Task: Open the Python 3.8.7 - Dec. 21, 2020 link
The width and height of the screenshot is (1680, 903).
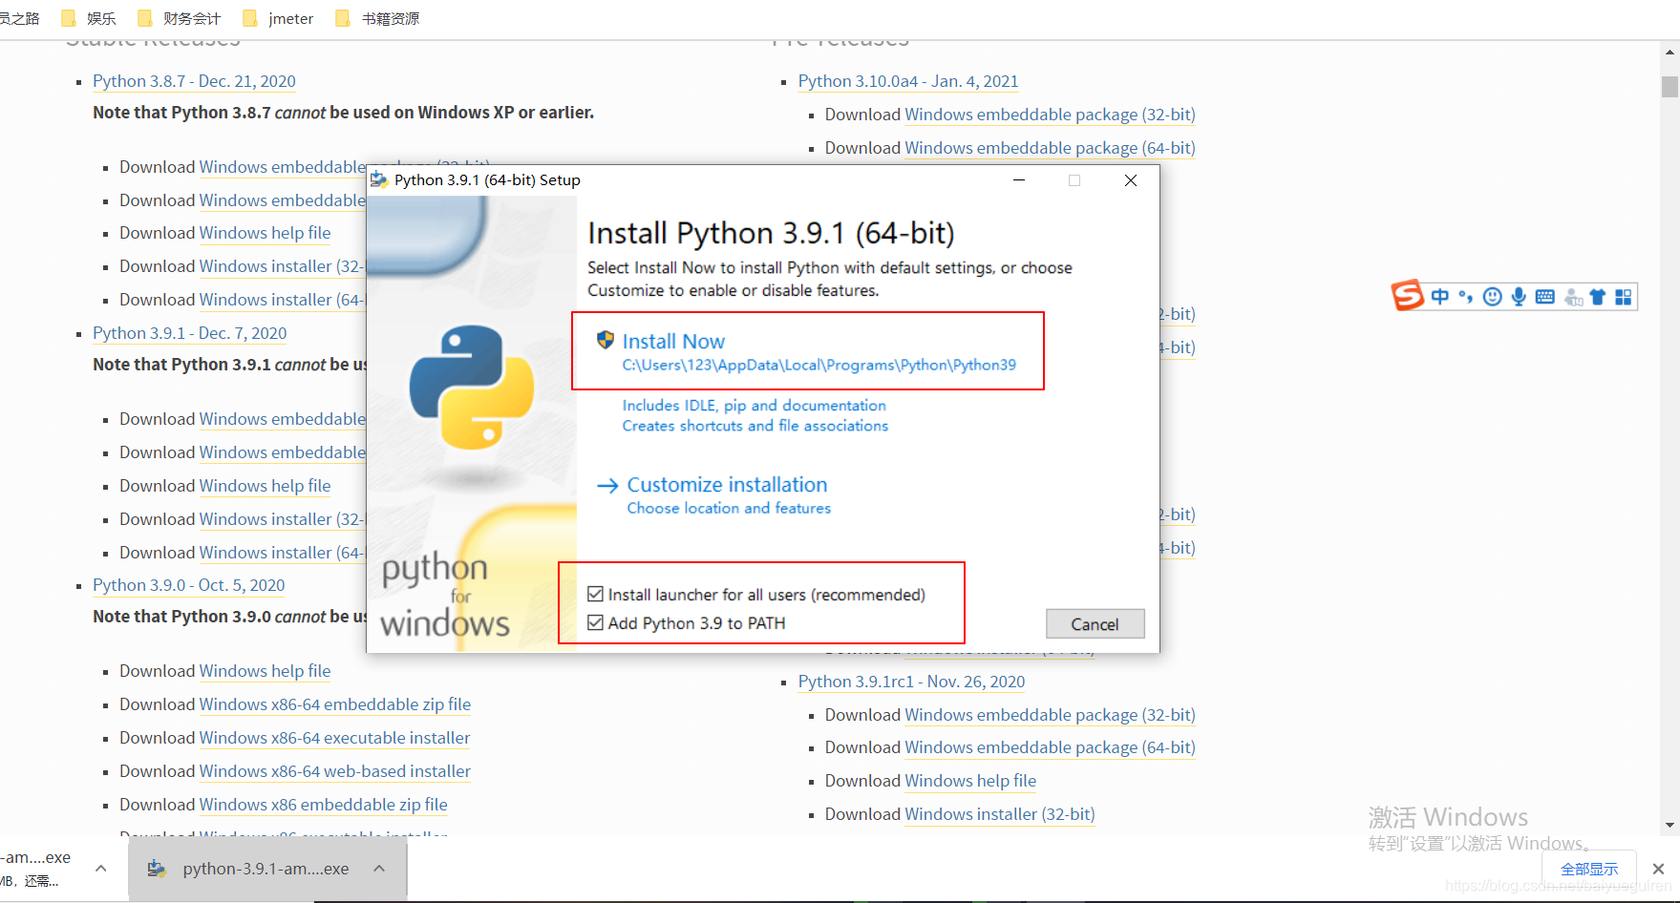Action: pos(194,81)
